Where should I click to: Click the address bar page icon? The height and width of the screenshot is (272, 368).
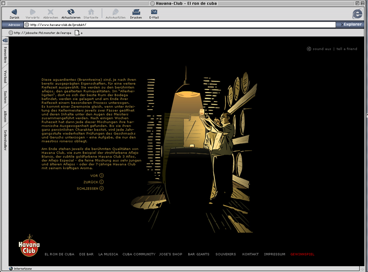click(27, 25)
